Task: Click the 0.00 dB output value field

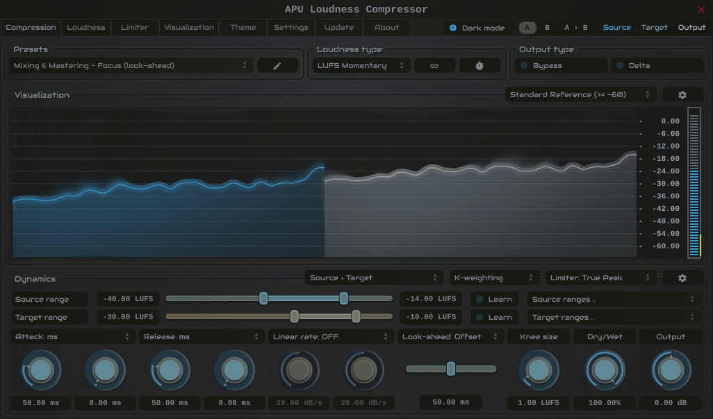Action: point(670,402)
